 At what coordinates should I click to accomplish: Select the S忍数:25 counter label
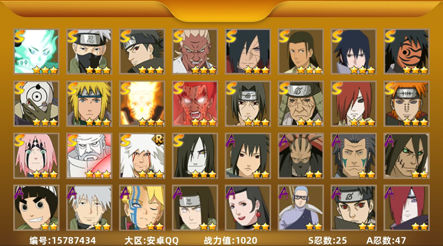coord(328,240)
